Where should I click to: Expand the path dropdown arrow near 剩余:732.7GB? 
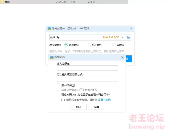coord(123,37)
